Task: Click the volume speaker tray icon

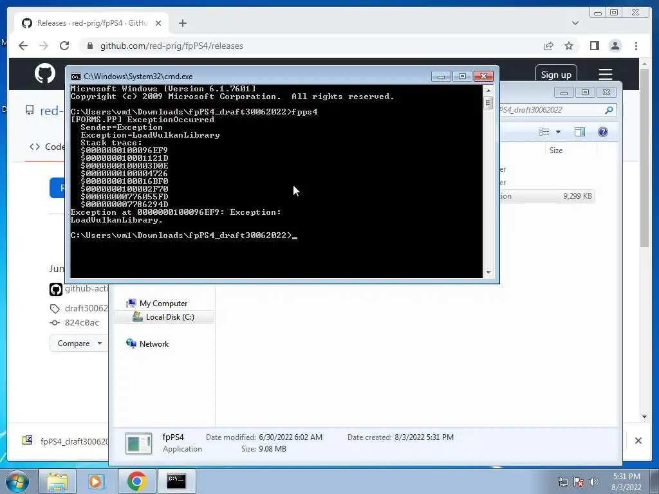Action: coord(593,482)
